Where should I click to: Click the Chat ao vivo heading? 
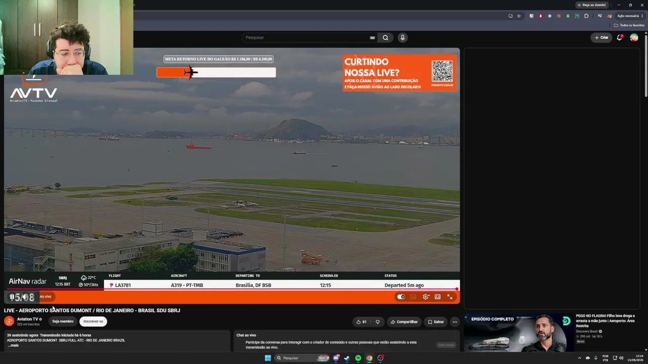tap(246, 335)
